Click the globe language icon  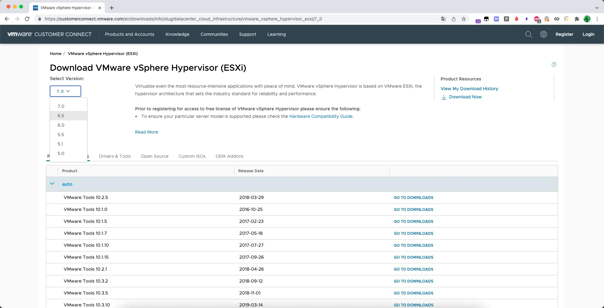[544, 34]
